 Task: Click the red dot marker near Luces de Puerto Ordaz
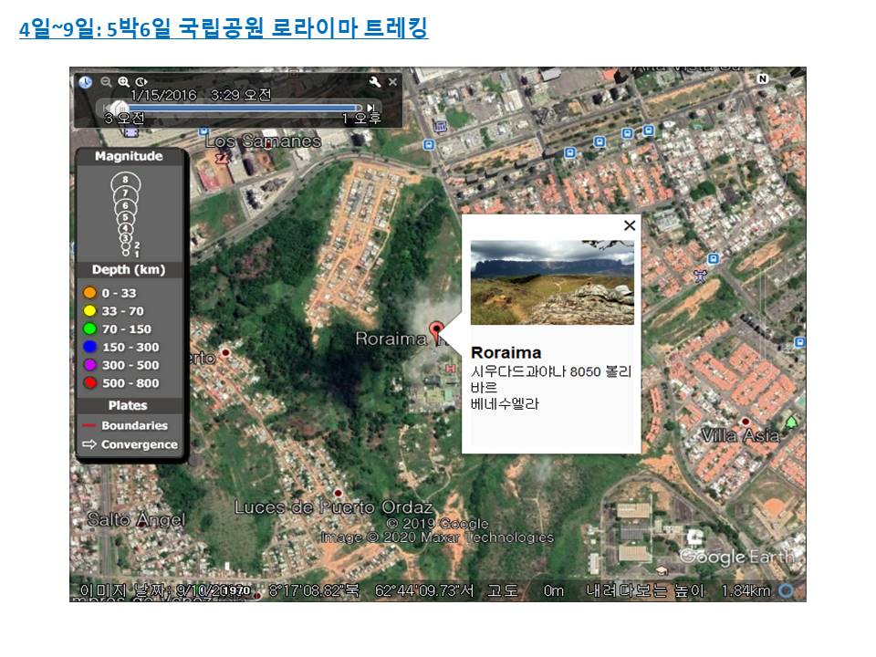[338, 493]
